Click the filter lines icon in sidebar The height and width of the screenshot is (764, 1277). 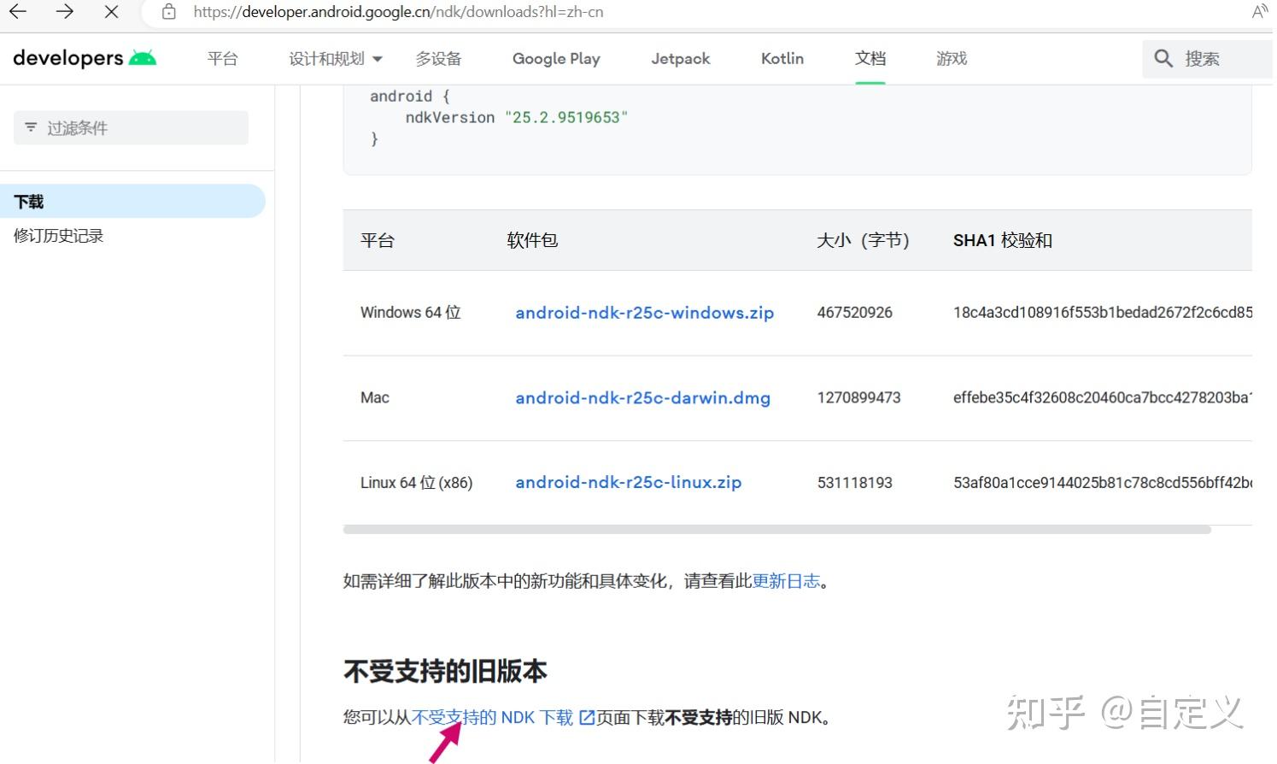[31, 127]
